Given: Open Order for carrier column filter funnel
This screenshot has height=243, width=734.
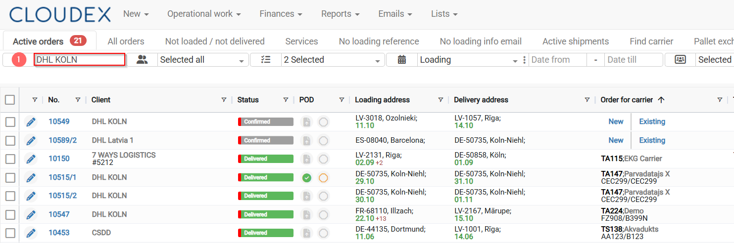Looking at the screenshot, I should pos(720,100).
